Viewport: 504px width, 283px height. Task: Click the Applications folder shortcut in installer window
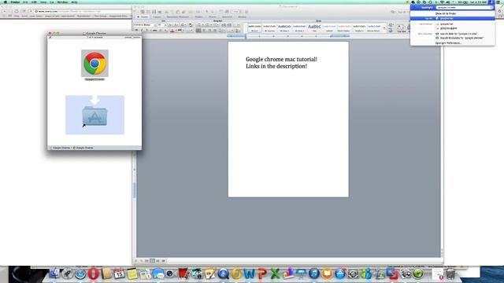click(x=94, y=116)
